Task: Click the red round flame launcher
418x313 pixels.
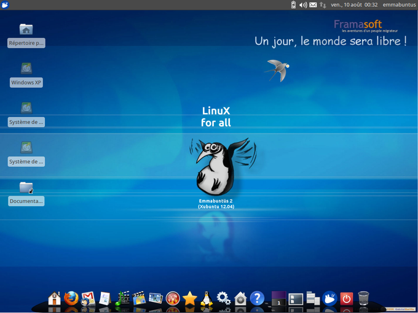Action: click(x=173, y=298)
